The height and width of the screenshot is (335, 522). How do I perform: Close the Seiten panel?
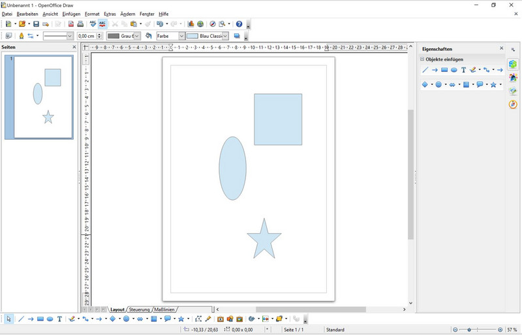[74, 48]
